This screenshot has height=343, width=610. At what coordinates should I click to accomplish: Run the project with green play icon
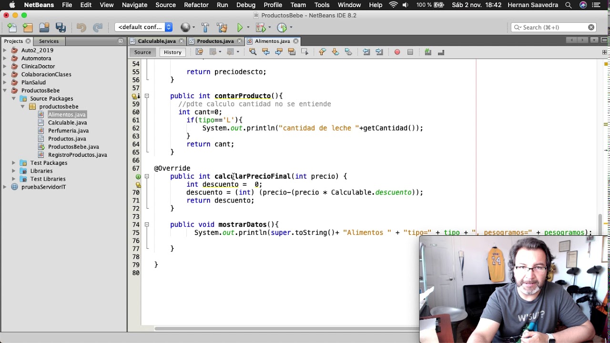240,28
